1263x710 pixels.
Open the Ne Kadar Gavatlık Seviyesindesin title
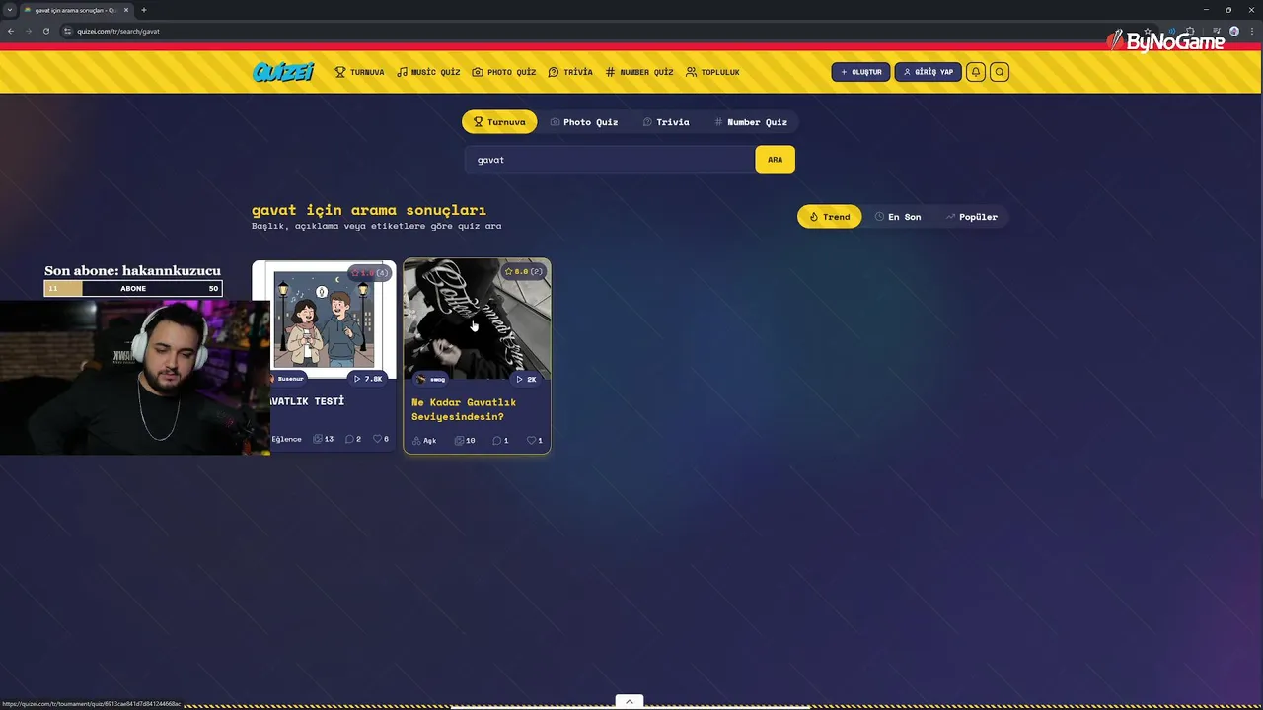pos(464,409)
